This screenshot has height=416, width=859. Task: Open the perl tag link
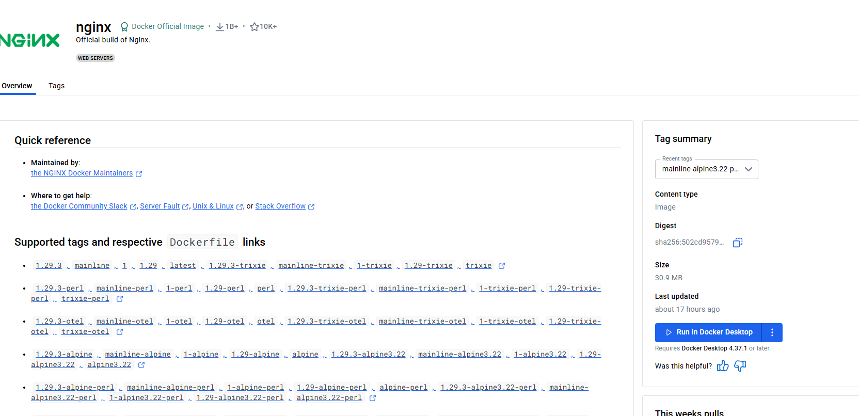coord(266,288)
